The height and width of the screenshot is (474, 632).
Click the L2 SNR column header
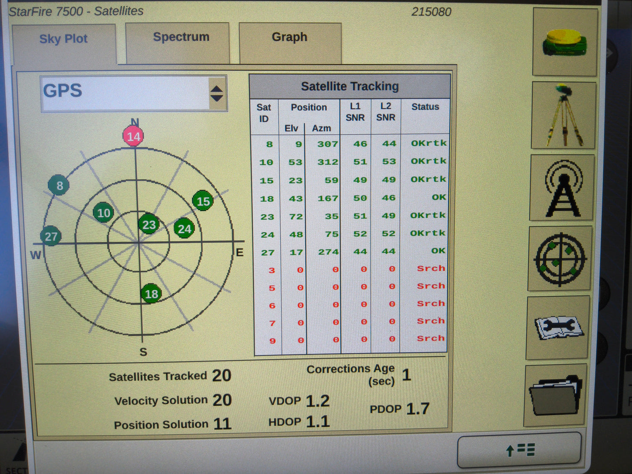(385, 112)
